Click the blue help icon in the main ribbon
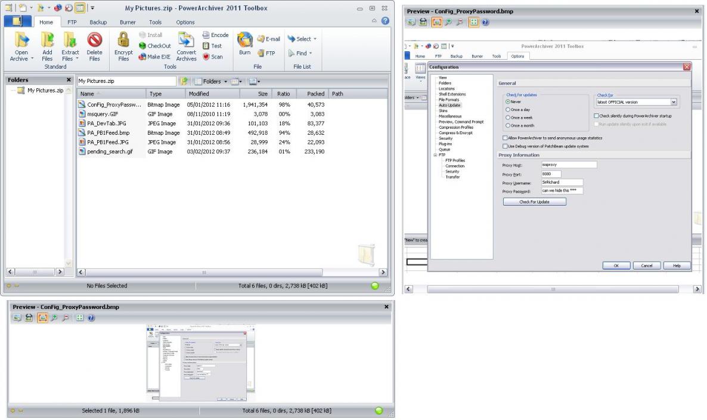This screenshot has width=707, height=420. tap(385, 21)
